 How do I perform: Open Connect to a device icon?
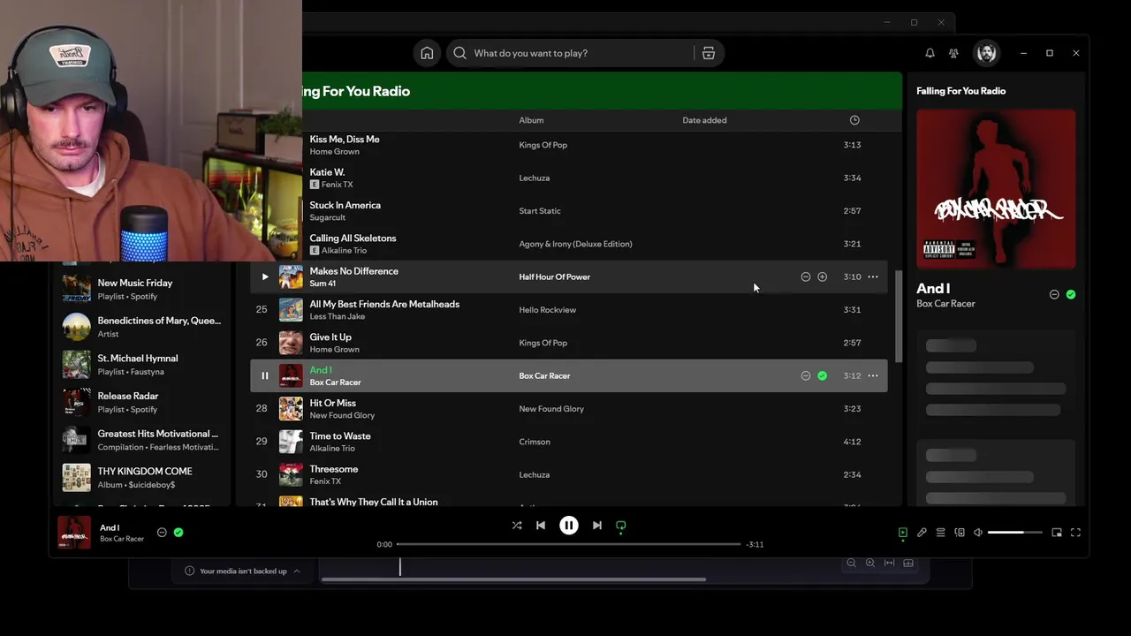tap(959, 533)
